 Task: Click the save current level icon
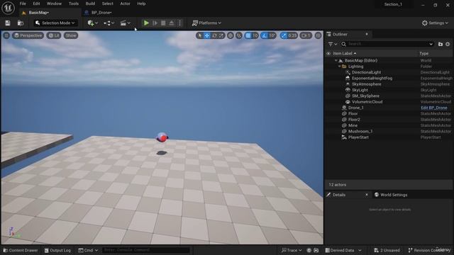(8, 23)
